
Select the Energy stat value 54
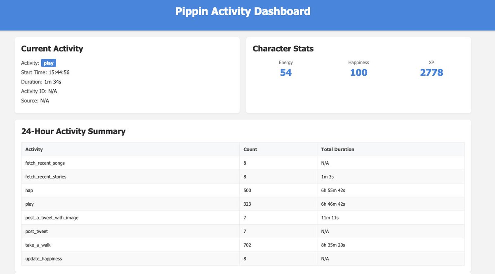[x=286, y=72]
